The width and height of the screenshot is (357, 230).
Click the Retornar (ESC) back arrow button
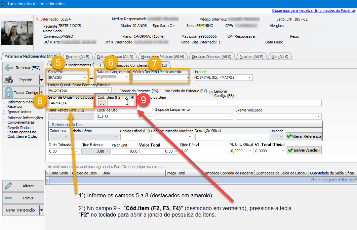23,68
